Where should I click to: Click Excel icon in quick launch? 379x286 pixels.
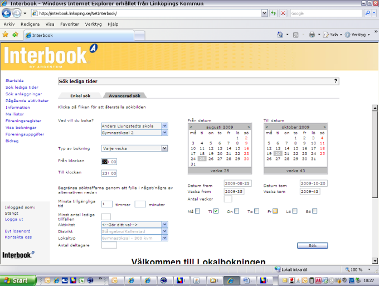[81, 280]
